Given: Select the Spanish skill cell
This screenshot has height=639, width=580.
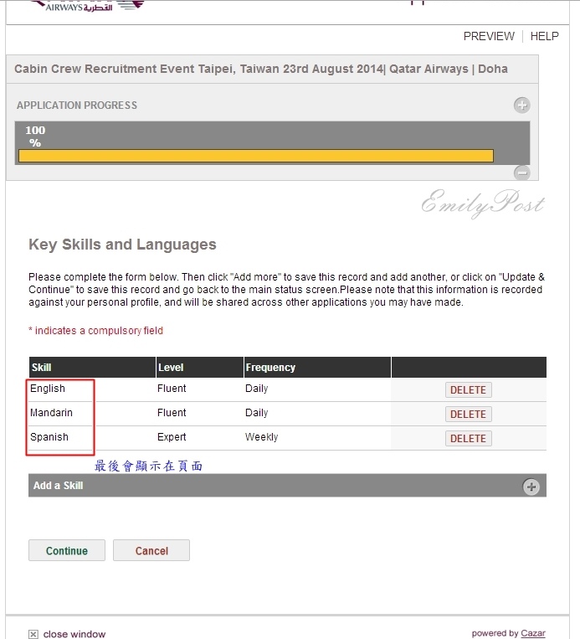Looking at the screenshot, I should [49, 437].
